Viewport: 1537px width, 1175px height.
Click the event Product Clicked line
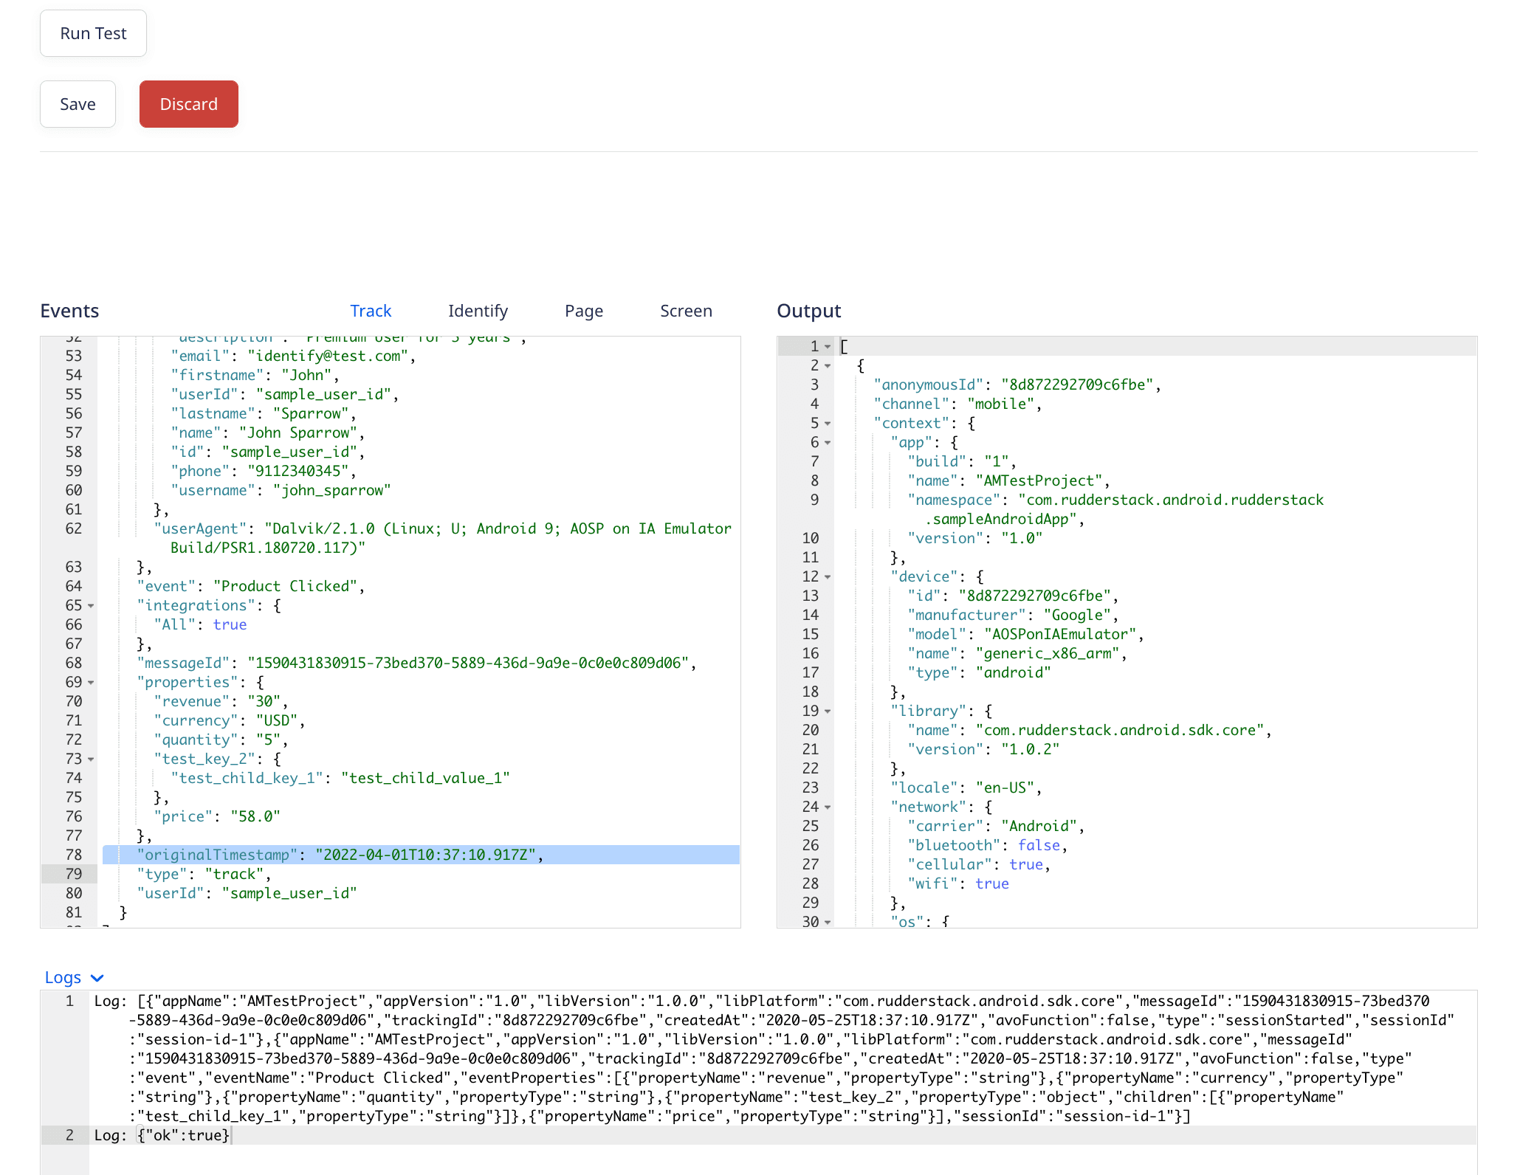[251, 586]
